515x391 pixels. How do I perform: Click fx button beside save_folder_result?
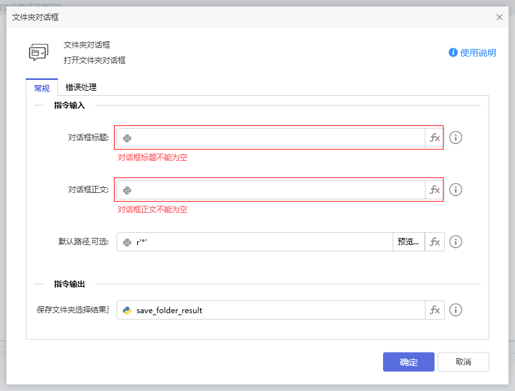(x=435, y=310)
